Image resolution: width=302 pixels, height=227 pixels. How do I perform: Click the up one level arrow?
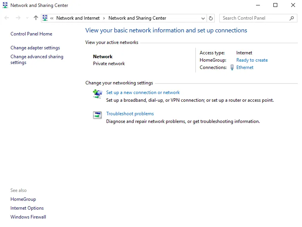point(36,18)
